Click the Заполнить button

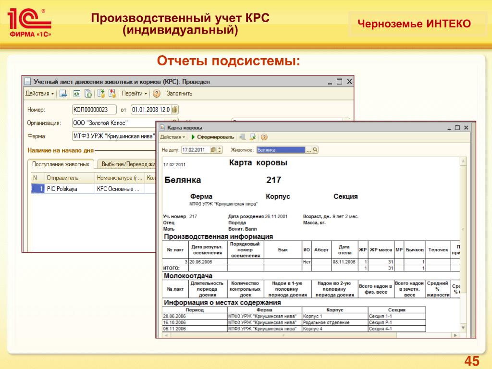tap(180, 94)
